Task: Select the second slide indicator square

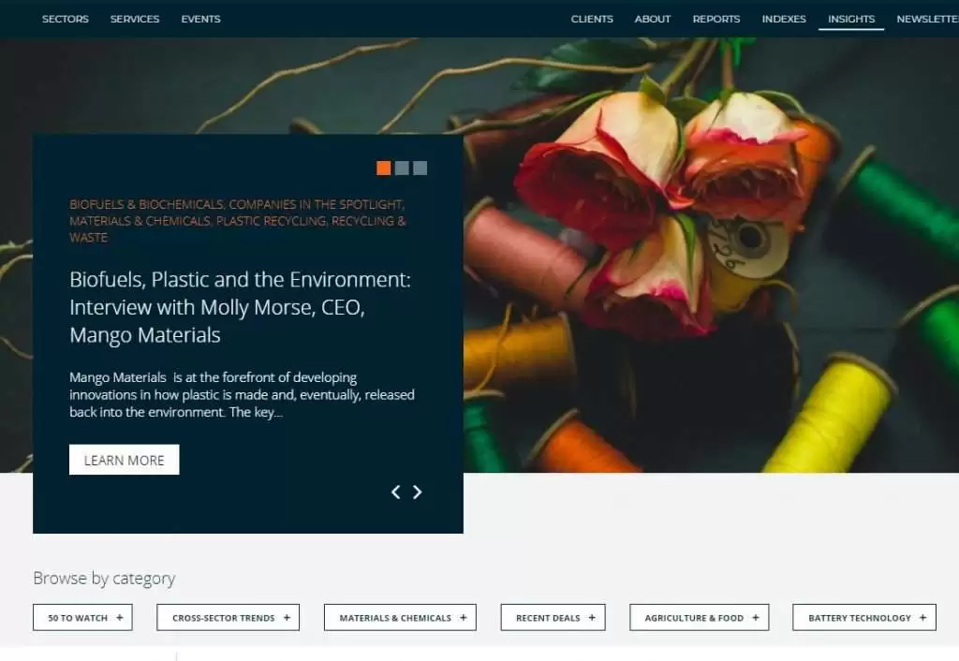Action: [x=402, y=169]
